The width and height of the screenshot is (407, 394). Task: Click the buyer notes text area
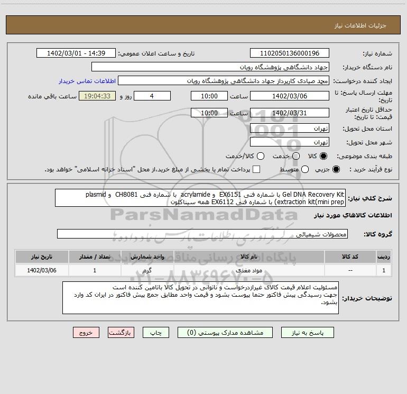click(x=200, y=298)
